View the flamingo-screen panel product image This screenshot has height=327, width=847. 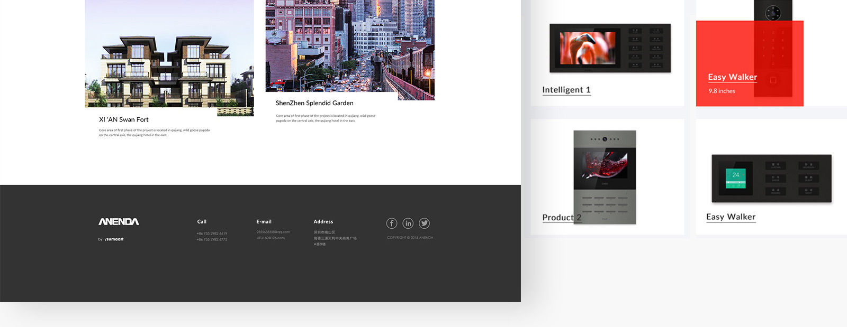point(610,48)
